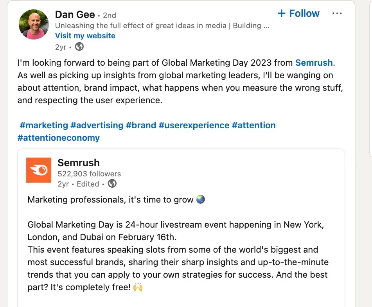The height and width of the screenshot is (307, 372).
Task: Open the Semrush mention link in post
Action: (x=314, y=63)
